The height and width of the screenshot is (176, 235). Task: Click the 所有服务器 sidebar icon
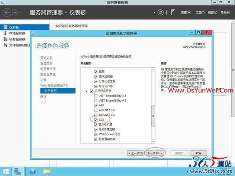[6, 39]
